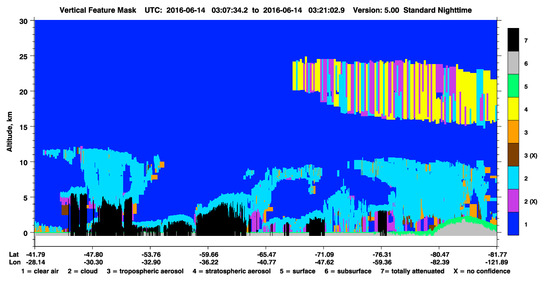Click the orange tropospheric aerosol swatch
The image size is (552, 283).
tap(513, 132)
